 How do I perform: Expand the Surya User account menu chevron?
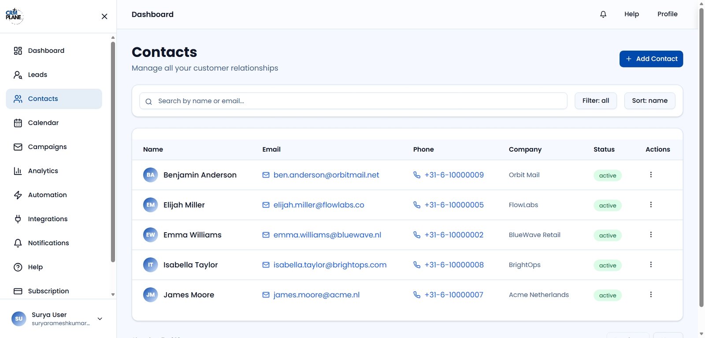[100, 319]
